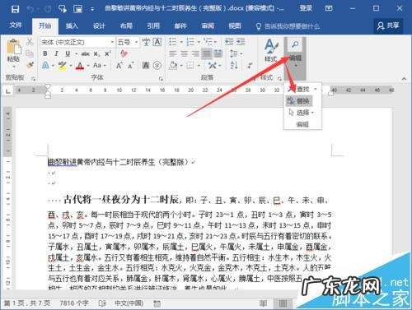The height and width of the screenshot is (310, 412).
Task: Open the File tab
Action: tap(16, 25)
